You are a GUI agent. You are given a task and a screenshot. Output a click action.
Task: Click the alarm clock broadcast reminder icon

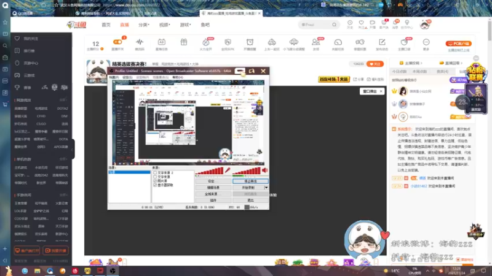tap(250, 42)
